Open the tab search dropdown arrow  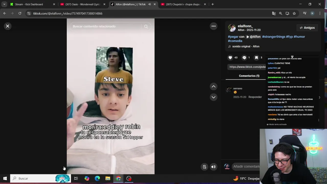click(x=4, y=4)
